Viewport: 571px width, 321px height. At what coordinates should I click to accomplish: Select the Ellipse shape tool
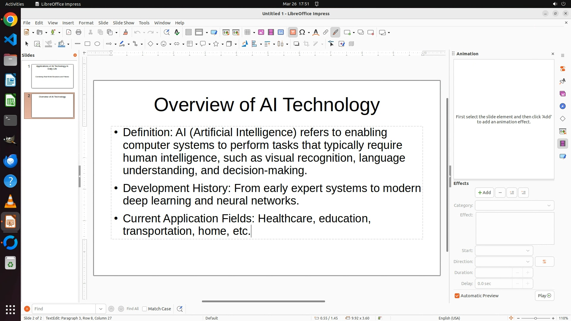pos(97,44)
